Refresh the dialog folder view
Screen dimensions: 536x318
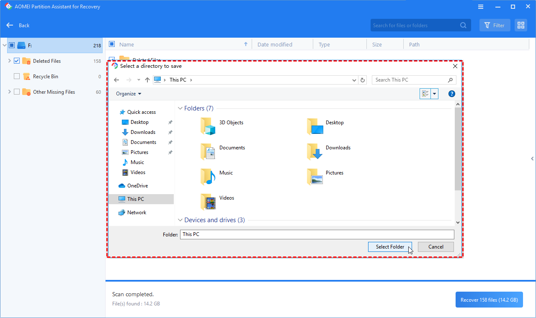coord(363,79)
